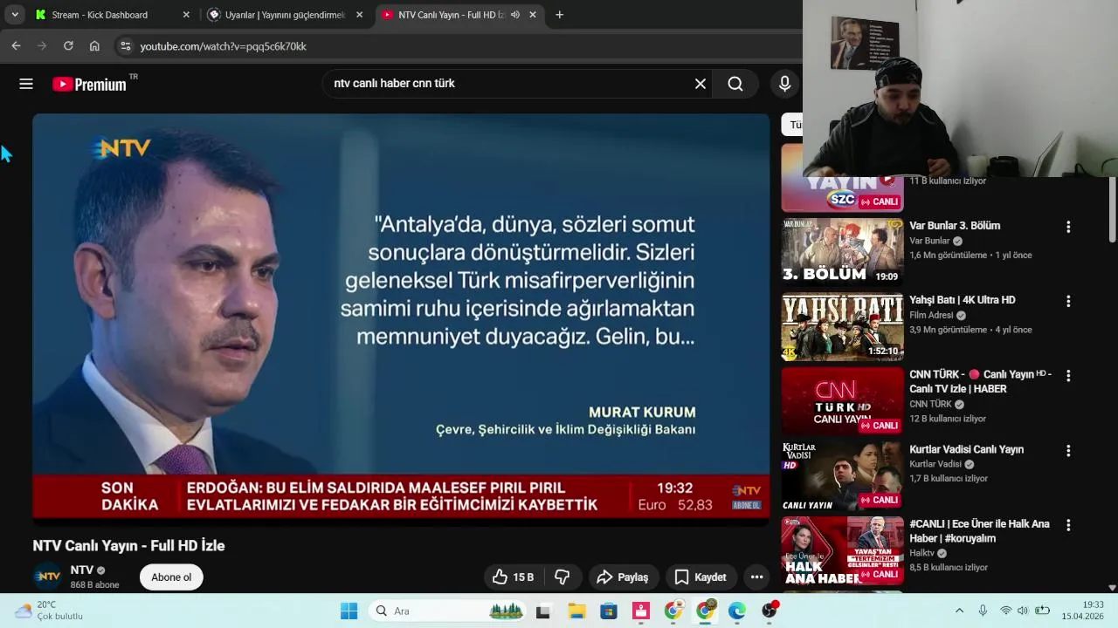Open OBS Studio from taskbar
This screenshot has width=1118, height=628.
pyautogui.click(x=769, y=611)
